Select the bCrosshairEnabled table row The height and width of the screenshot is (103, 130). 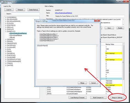pos(84,94)
